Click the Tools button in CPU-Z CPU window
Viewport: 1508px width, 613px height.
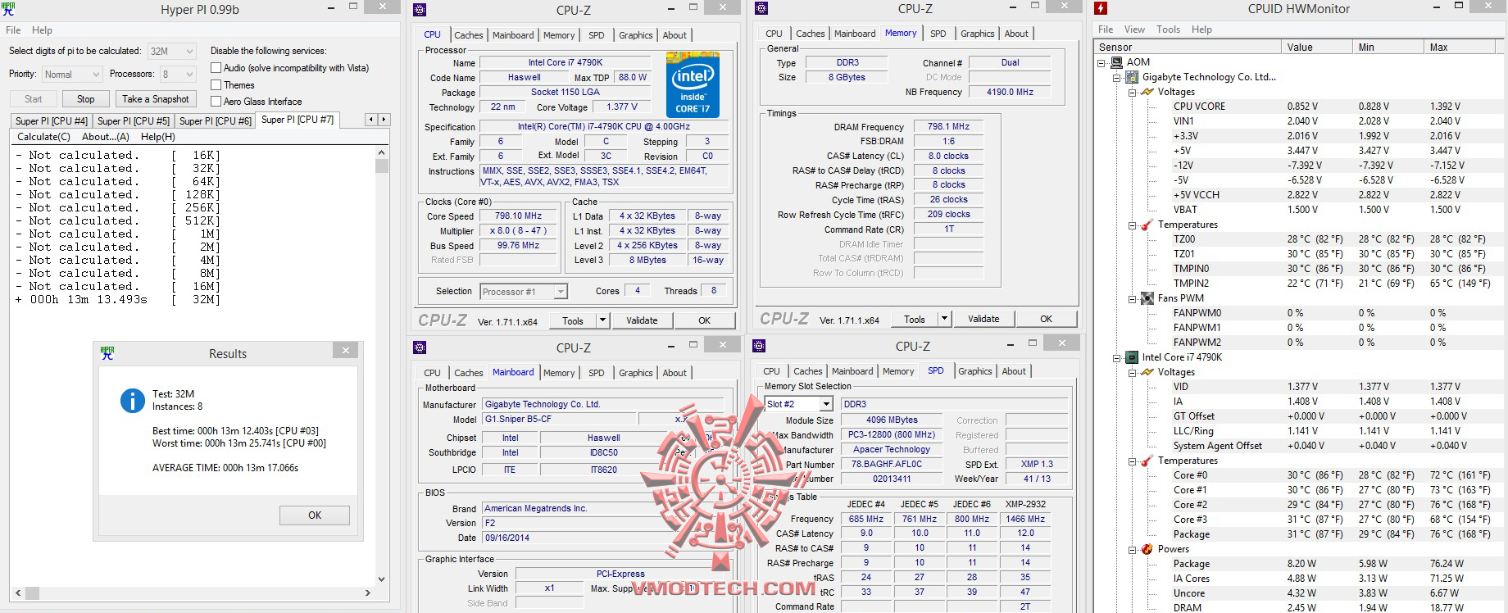573,320
